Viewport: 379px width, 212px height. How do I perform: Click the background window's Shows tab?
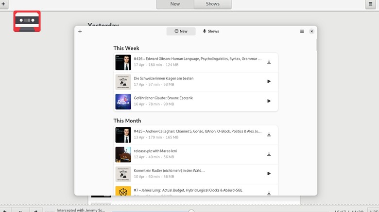pos(212,4)
